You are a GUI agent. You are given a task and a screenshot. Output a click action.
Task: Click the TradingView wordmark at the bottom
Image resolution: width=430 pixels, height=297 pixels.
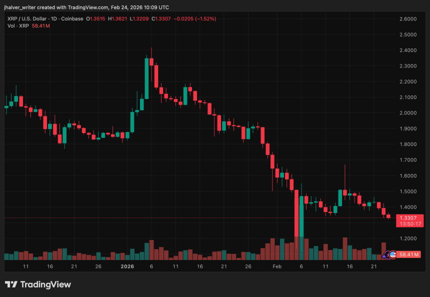pos(46,284)
